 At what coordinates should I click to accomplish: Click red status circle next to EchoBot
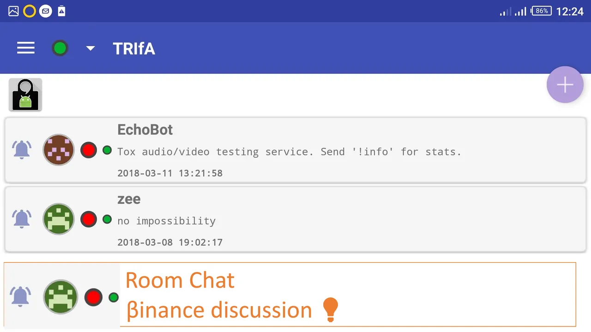point(89,150)
